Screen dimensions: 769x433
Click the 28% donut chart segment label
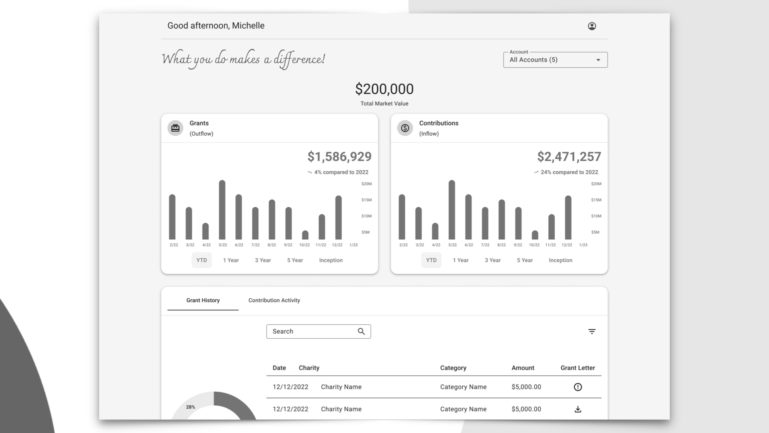[x=190, y=407]
